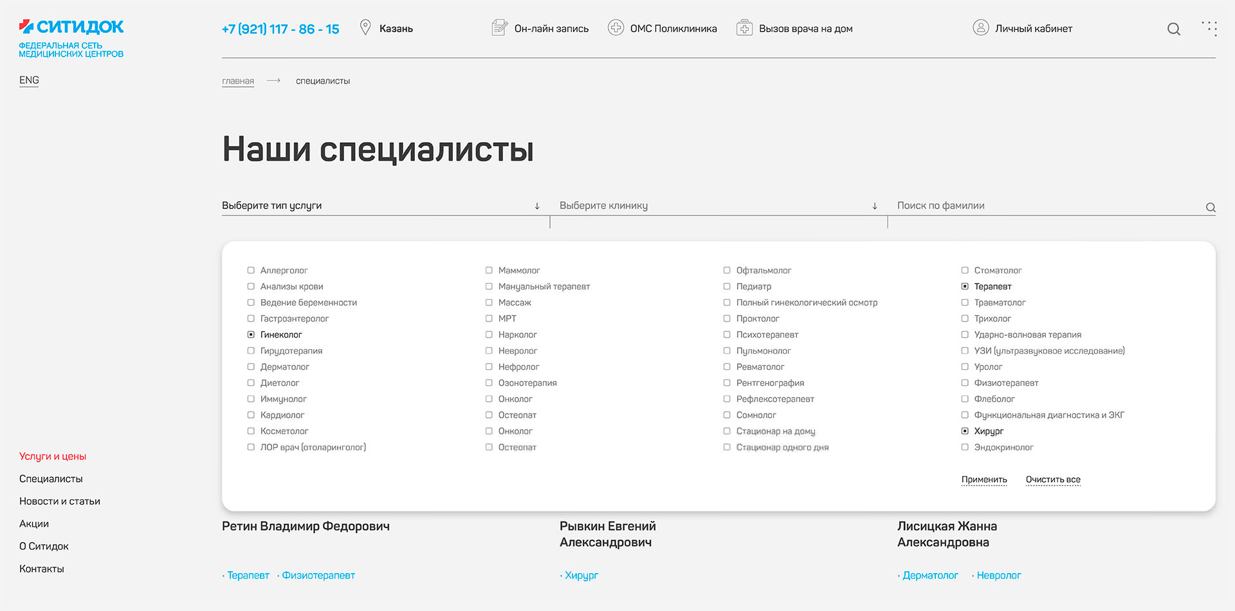Check the Уролог checkbox

(965, 367)
